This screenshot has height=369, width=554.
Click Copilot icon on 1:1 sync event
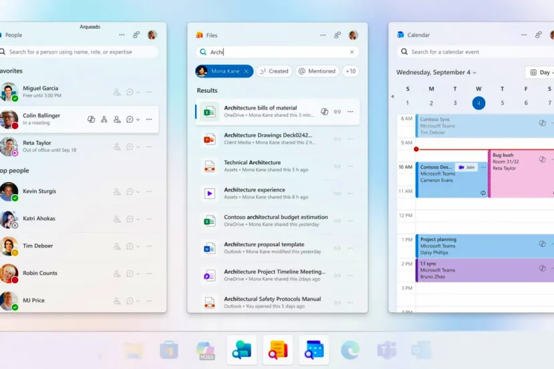pos(543,268)
